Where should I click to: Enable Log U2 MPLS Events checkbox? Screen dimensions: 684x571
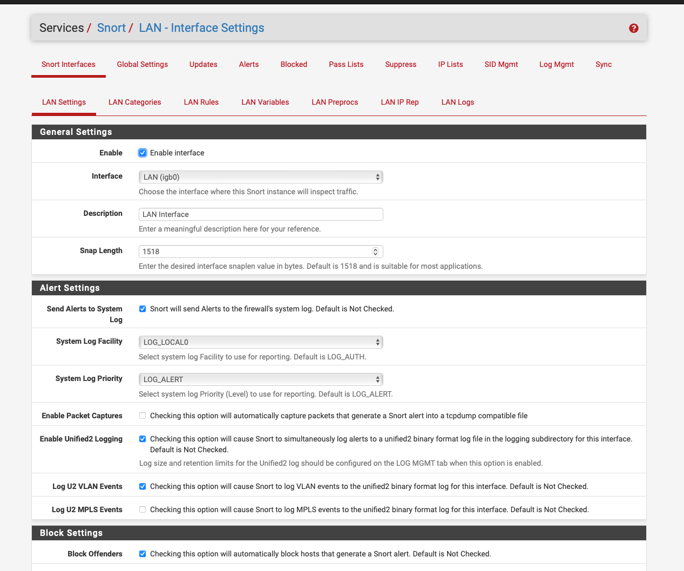pyautogui.click(x=143, y=509)
